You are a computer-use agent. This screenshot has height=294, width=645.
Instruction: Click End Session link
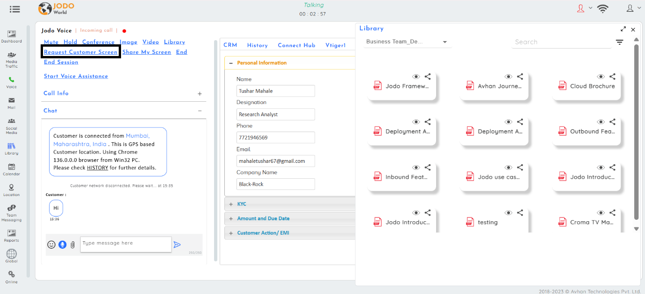point(61,62)
